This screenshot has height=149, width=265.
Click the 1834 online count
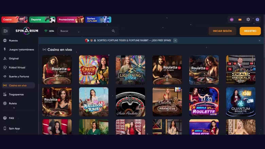(51, 31)
